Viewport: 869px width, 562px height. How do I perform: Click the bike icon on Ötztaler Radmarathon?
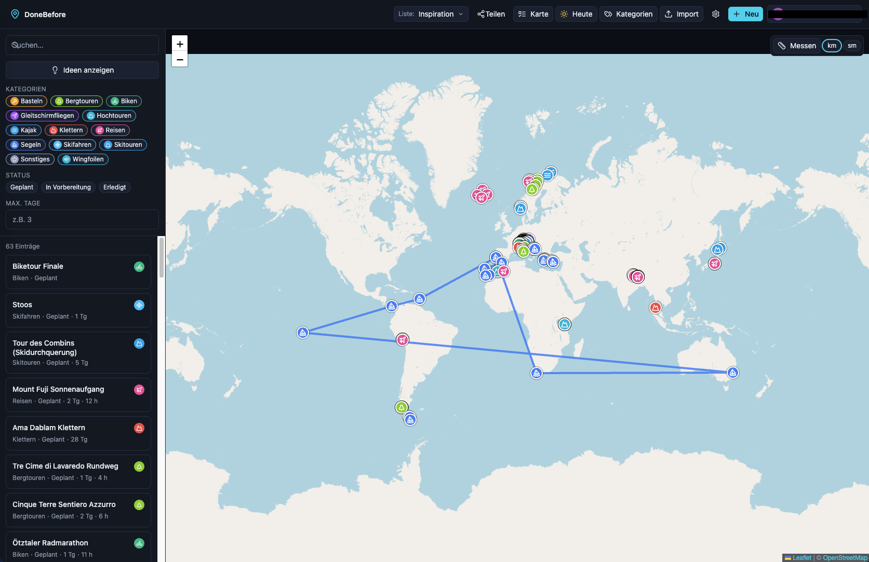pos(139,543)
